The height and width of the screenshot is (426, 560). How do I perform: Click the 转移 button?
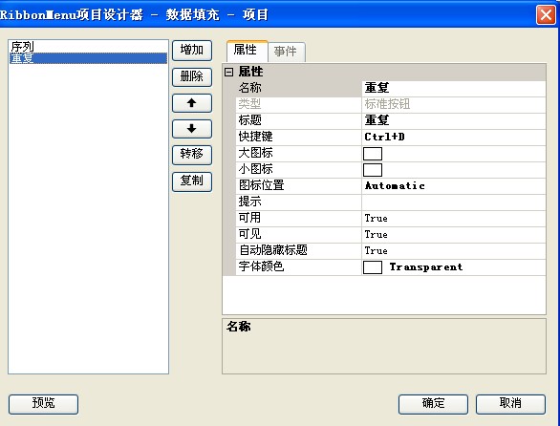pos(192,155)
